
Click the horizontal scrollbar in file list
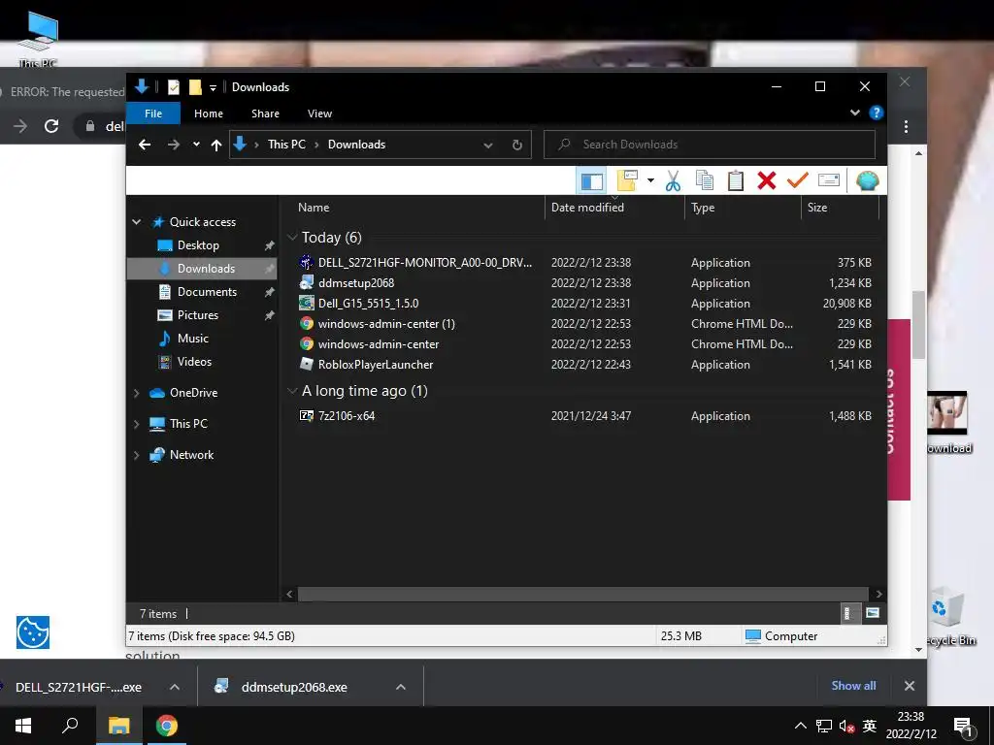(582, 595)
